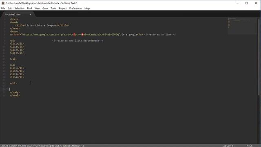The image size is (261, 147).
Task: Open the Find menu
Action: [29, 8]
